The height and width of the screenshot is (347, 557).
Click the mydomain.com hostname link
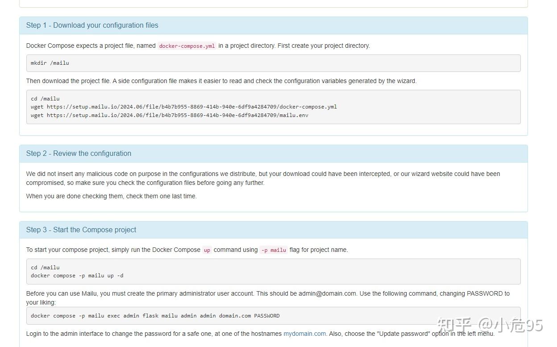click(304, 334)
